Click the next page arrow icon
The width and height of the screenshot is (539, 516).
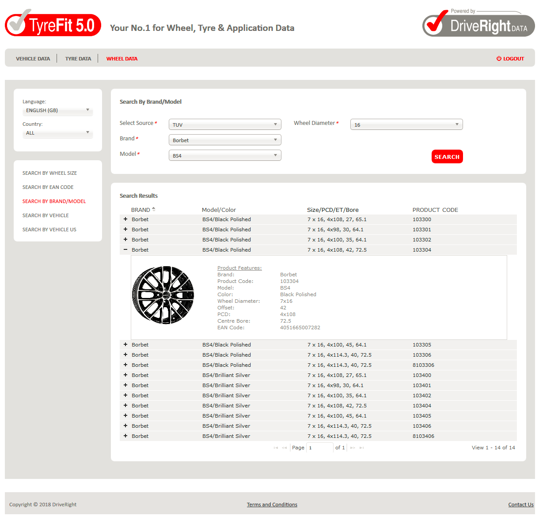(352, 447)
